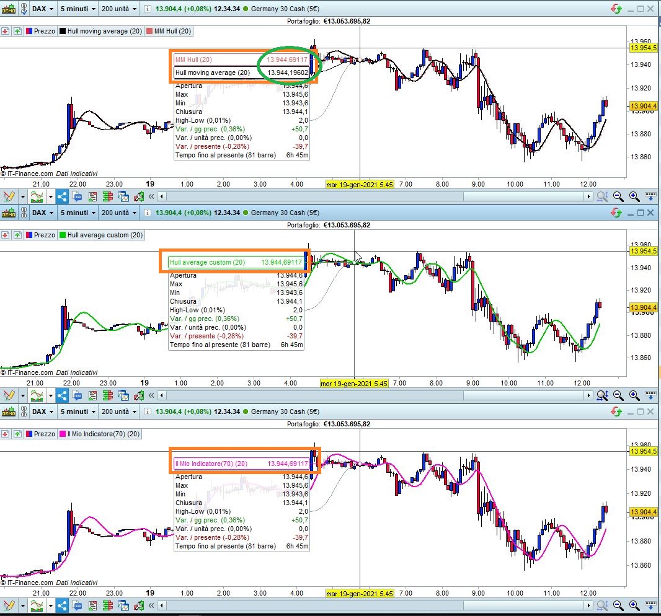Click the red down arrow toggle in the bottom chart legend
Screen dimensions: 661x616
point(5,434)
